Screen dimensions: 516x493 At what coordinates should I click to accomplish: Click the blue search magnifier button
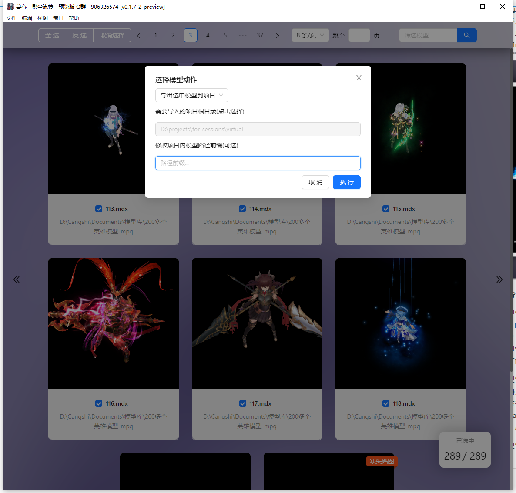467,35
